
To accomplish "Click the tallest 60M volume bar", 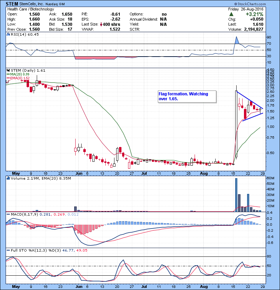I will coord(236,195).
